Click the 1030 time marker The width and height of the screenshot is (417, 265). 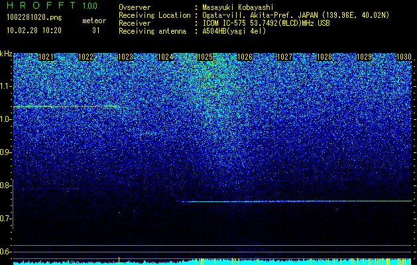click(404, 57)
